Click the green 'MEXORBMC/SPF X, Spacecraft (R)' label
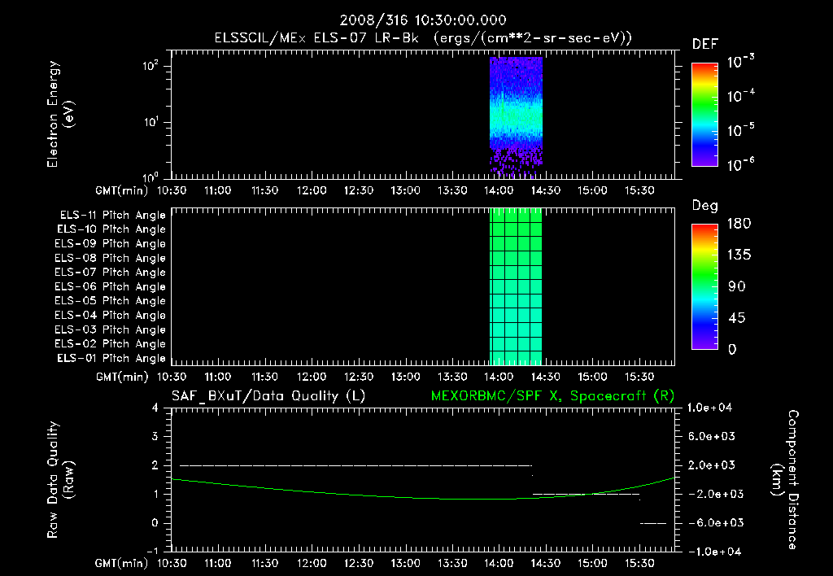Viewport: 833px width, 576px height. (x=552, y=396)
